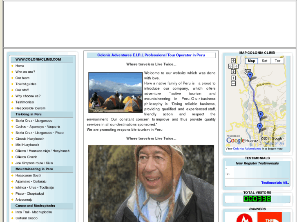Screen dimensions: 297x222
Task: Click the Google logo on the map
Action: coord(235,141)
